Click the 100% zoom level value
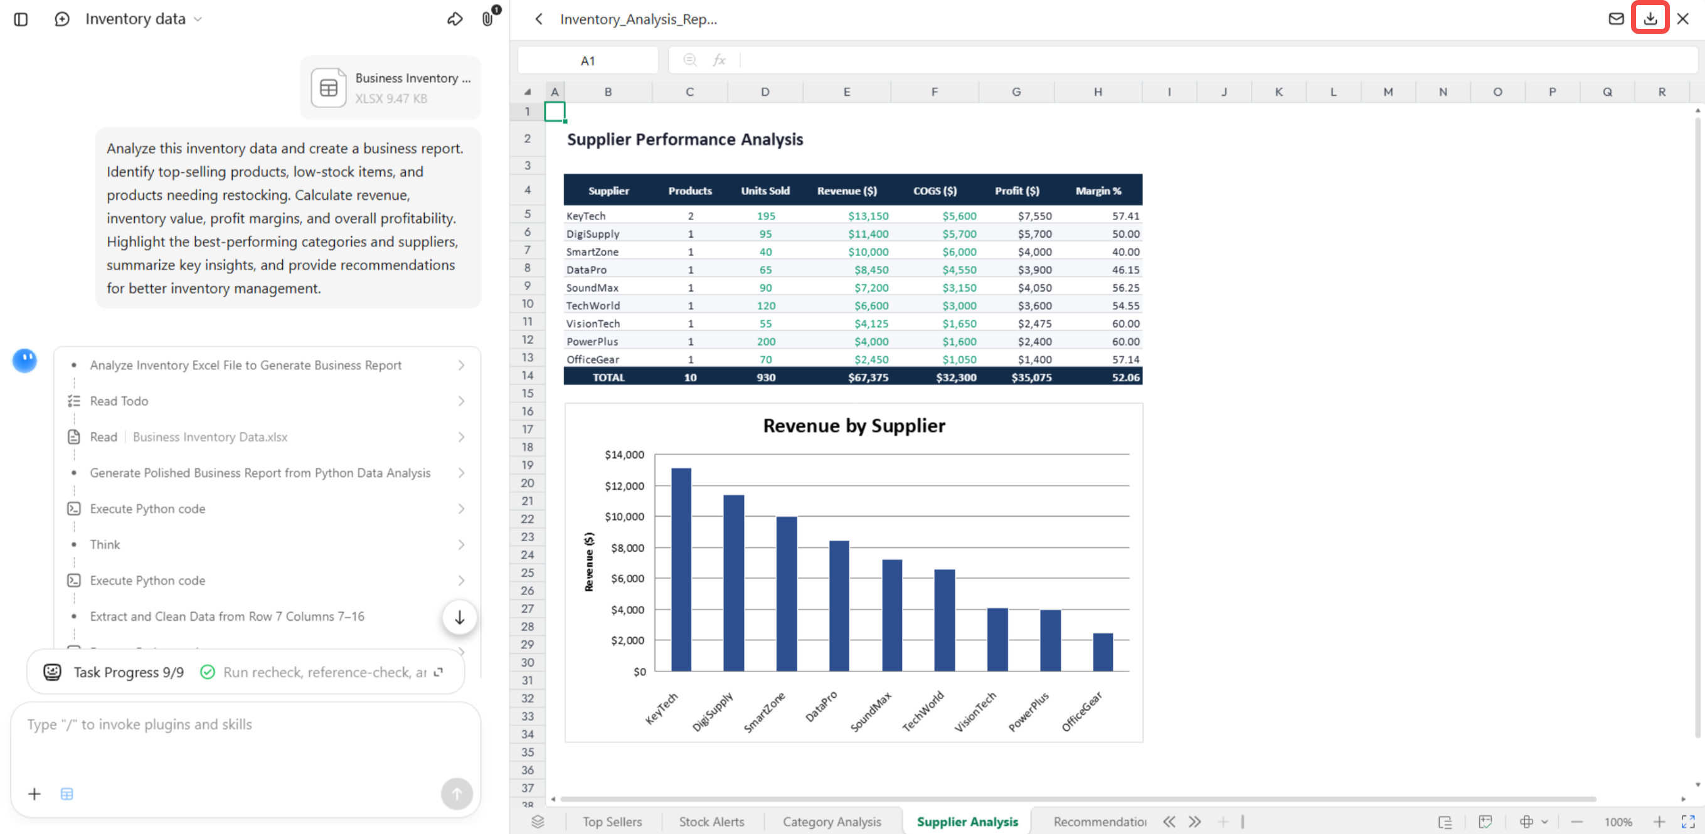1705x834 pixels. 1618,821
